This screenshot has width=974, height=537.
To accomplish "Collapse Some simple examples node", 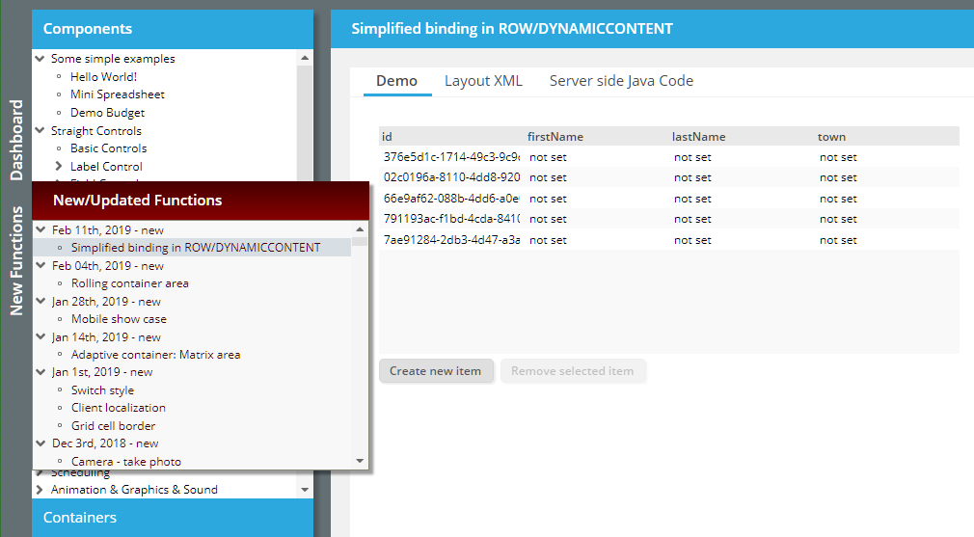I will (40, 59).
